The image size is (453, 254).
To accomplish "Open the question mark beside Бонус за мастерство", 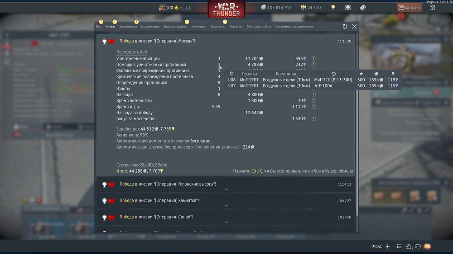I will tap(313, 118).
